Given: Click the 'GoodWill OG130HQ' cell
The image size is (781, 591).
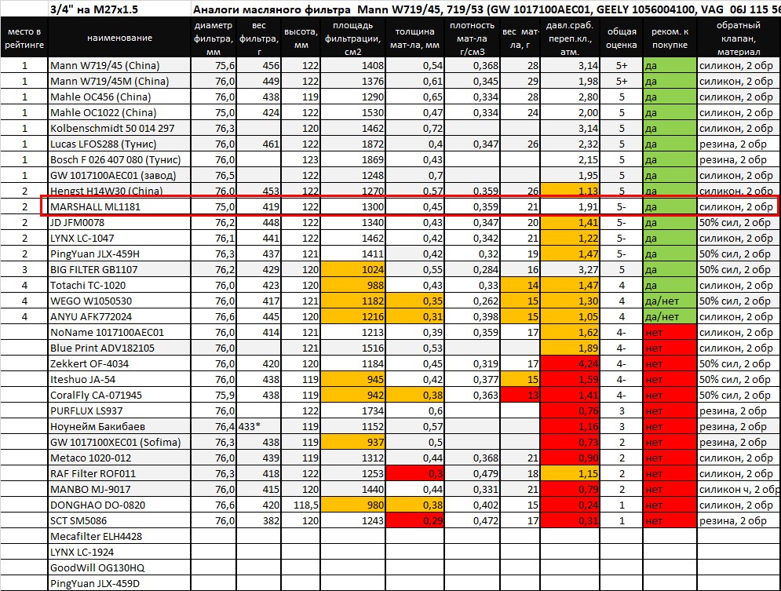Looking at the screenshot, I should coord(119,567).
